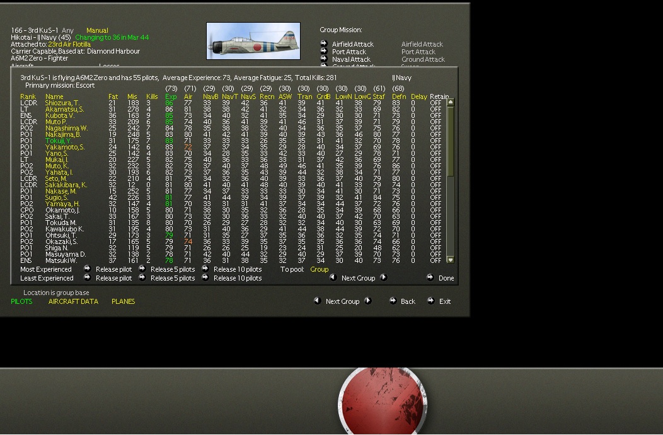Select pilot Sakakibara, K.

coord(66,185)
